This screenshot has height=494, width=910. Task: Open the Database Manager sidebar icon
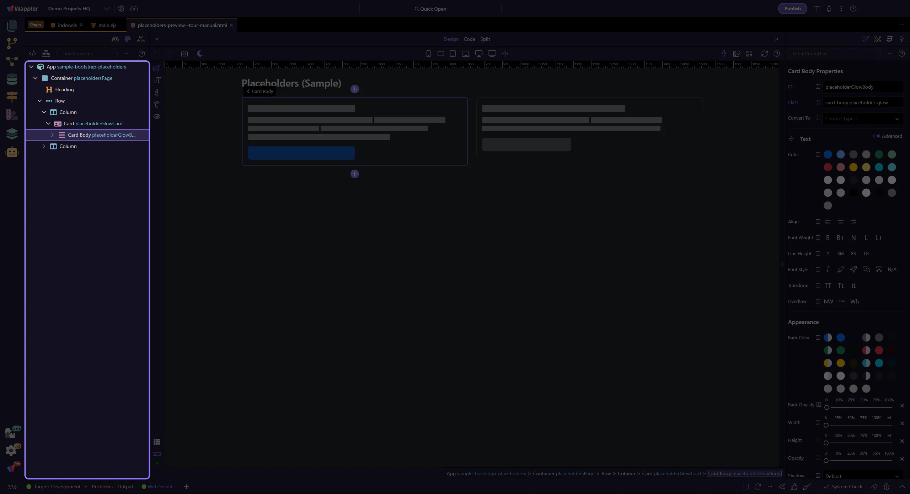click(12, 79)
